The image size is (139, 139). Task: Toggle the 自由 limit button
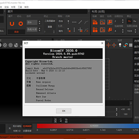coord(61,21)
